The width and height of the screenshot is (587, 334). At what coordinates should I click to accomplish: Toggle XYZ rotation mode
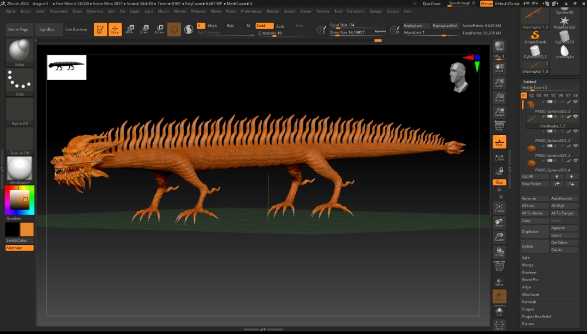[x=500, y=183]
